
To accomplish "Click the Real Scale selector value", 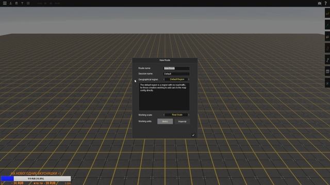I will (177, 115).
